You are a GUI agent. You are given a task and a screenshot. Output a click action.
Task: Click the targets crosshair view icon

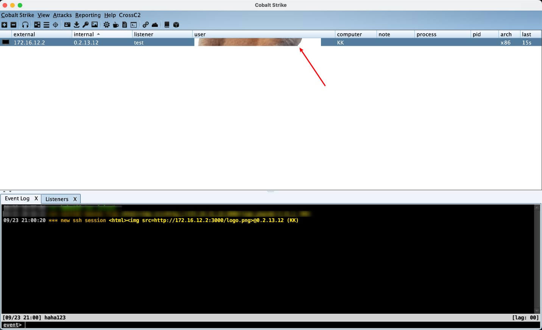click(x=55, y=25)
